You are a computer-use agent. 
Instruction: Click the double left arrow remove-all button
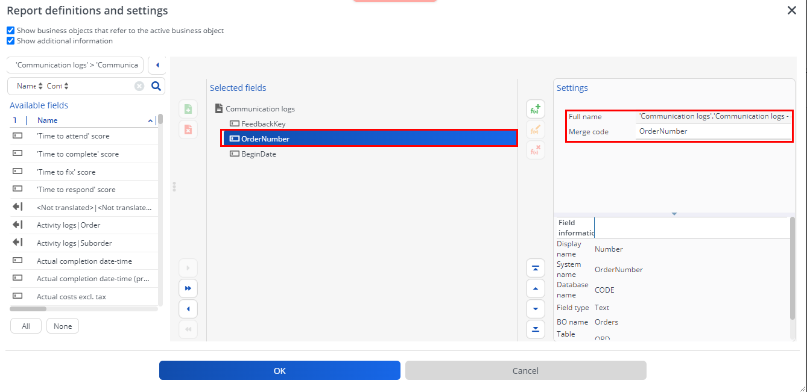click(x=188, y=329)
